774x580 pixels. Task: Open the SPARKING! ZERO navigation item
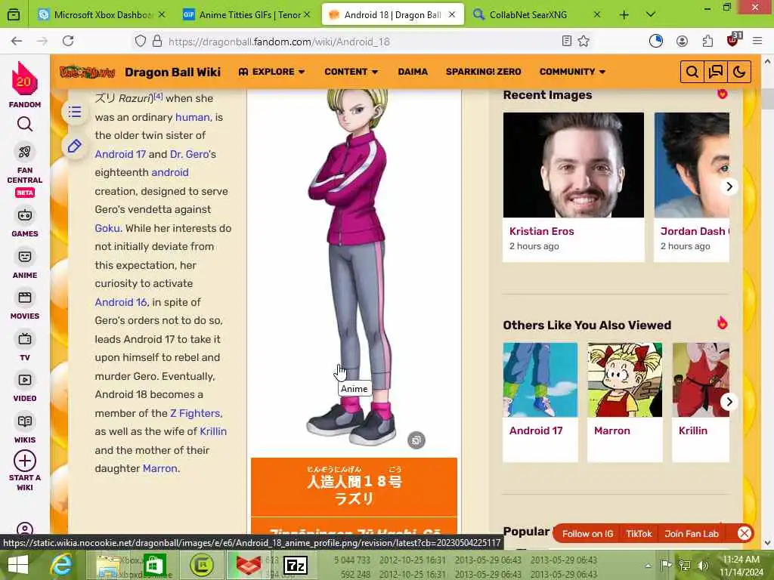[x=483, y=72]
